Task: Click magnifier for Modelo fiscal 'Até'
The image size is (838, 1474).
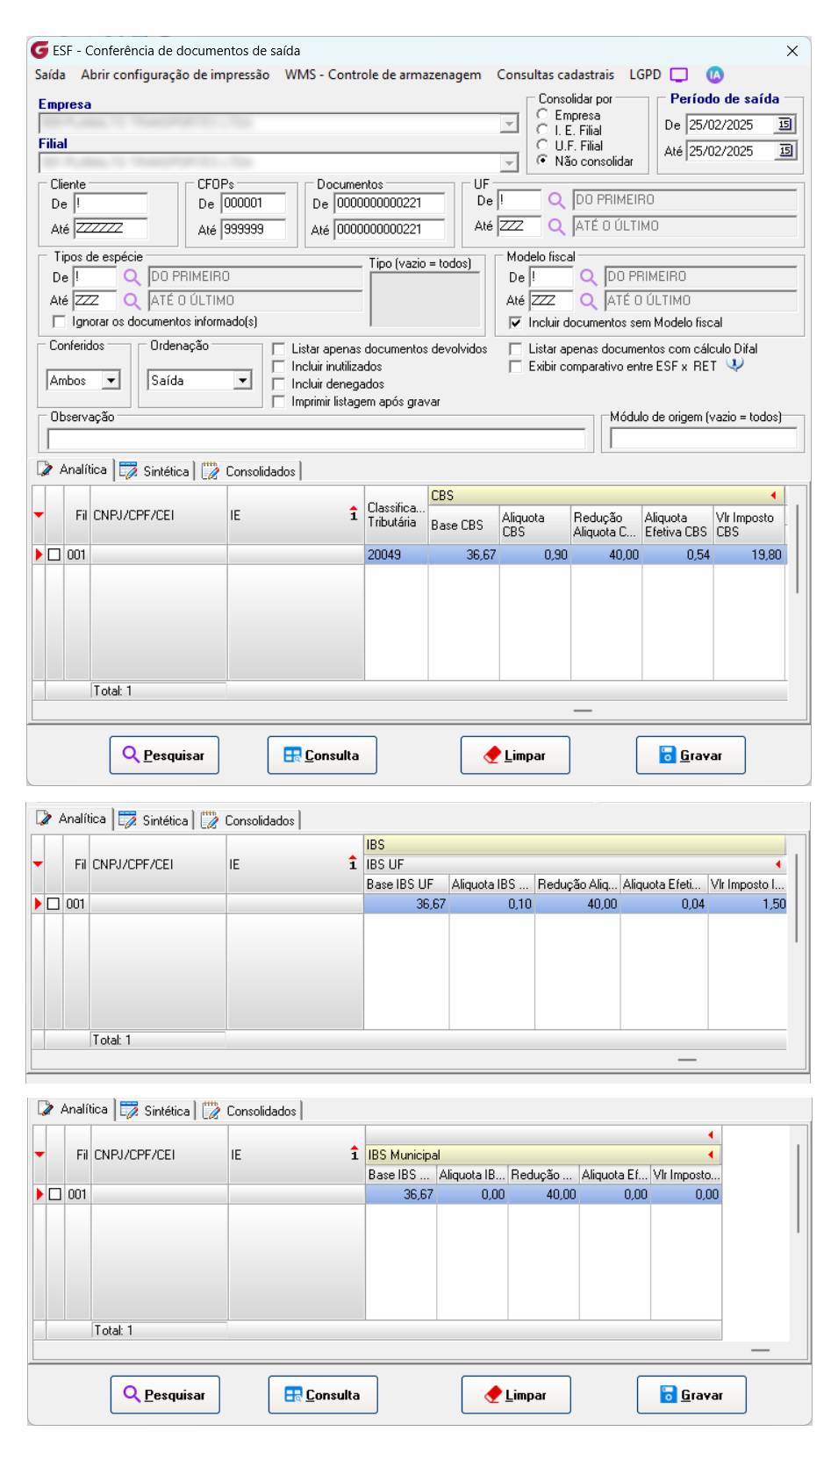Action: 589,301
